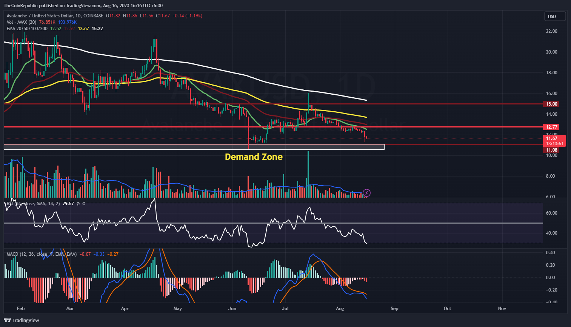
Task: Select the yellow Demand Zone text label
Action: (x=254, y=157)
